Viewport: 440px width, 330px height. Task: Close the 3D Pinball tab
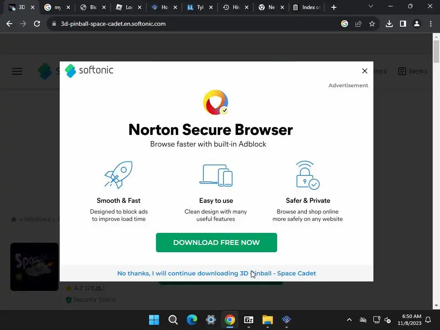(33, 7)
